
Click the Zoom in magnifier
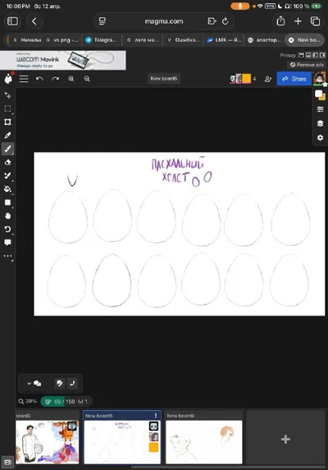coord(71,79)
